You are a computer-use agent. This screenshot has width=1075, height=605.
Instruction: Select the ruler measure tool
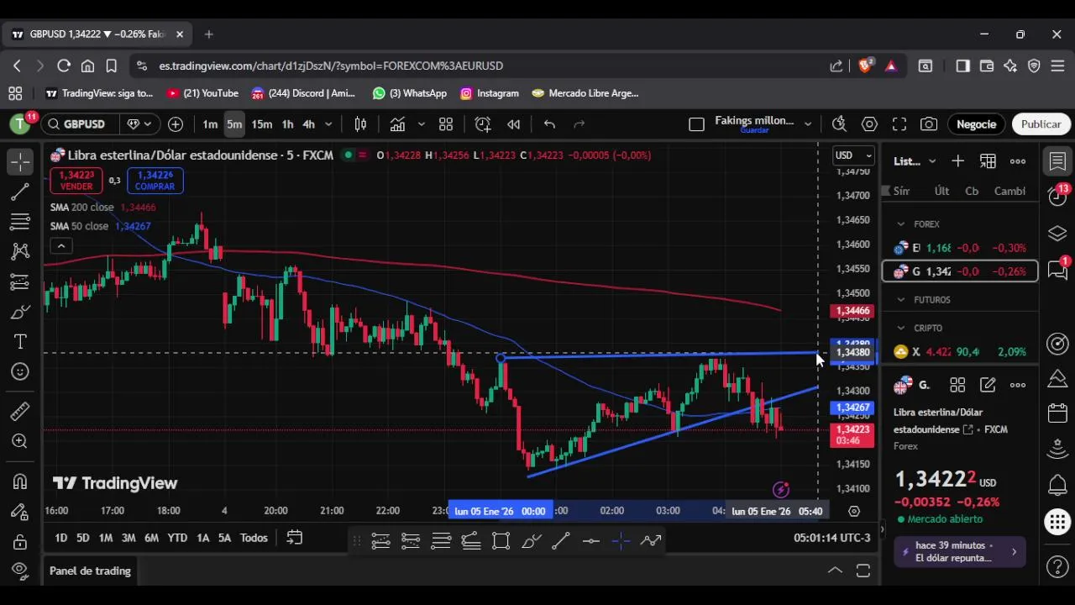tap(20, 411)
